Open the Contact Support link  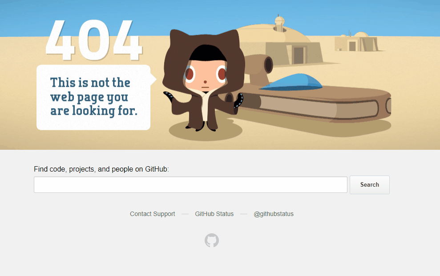click(152, 214)
